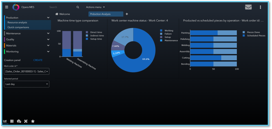Open the vertical three-dot options menu
272x129 pixels.
[x=260, y=7]
